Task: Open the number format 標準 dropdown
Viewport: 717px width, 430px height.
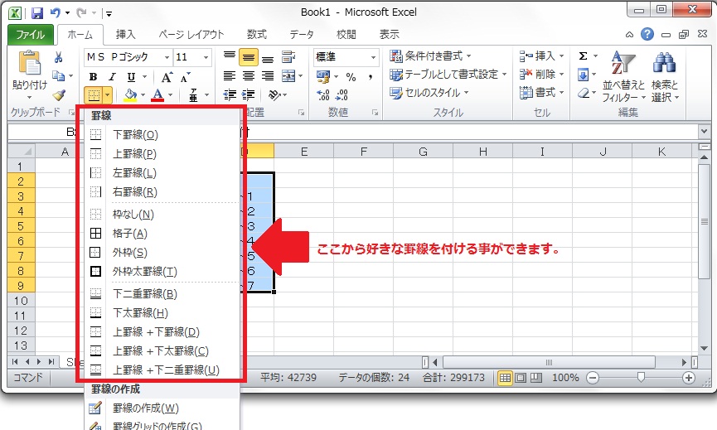Action: tap(373, 57)
